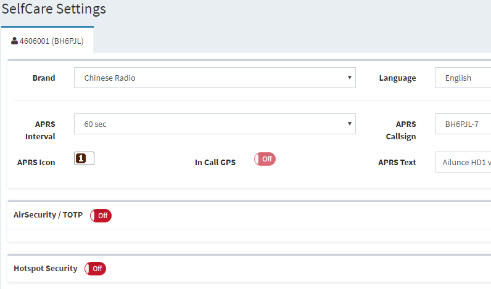Expand the Language dropdown set to English
This screenshot has width=491, height=289.
(x=463, y=78)
